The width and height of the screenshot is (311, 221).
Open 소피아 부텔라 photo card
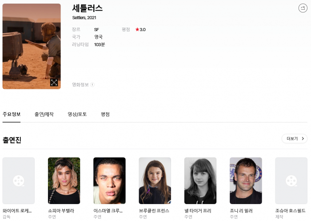click(64, 181)
